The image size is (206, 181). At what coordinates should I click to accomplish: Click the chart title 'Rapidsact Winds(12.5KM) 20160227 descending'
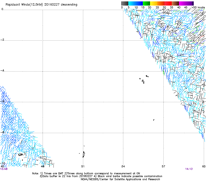click(41, 5)
